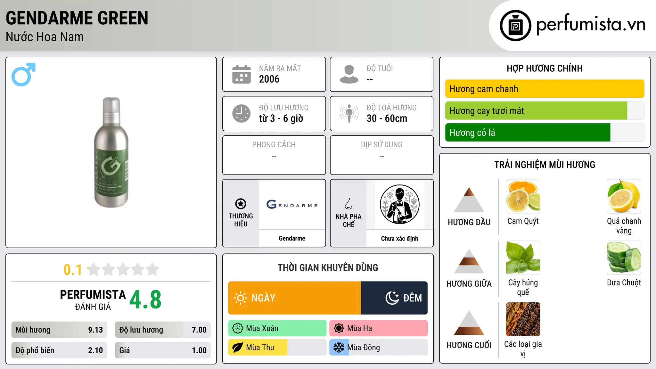Viewport: 656px width, 369px height.
Task: Click the Phong cách card
Action: [x=274, y=155]
